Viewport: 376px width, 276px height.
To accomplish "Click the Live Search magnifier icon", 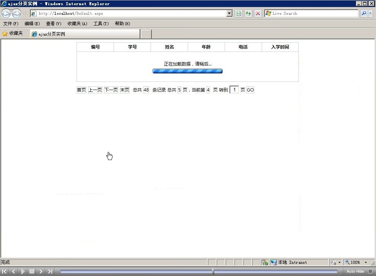I will click(x=363, y=14).
